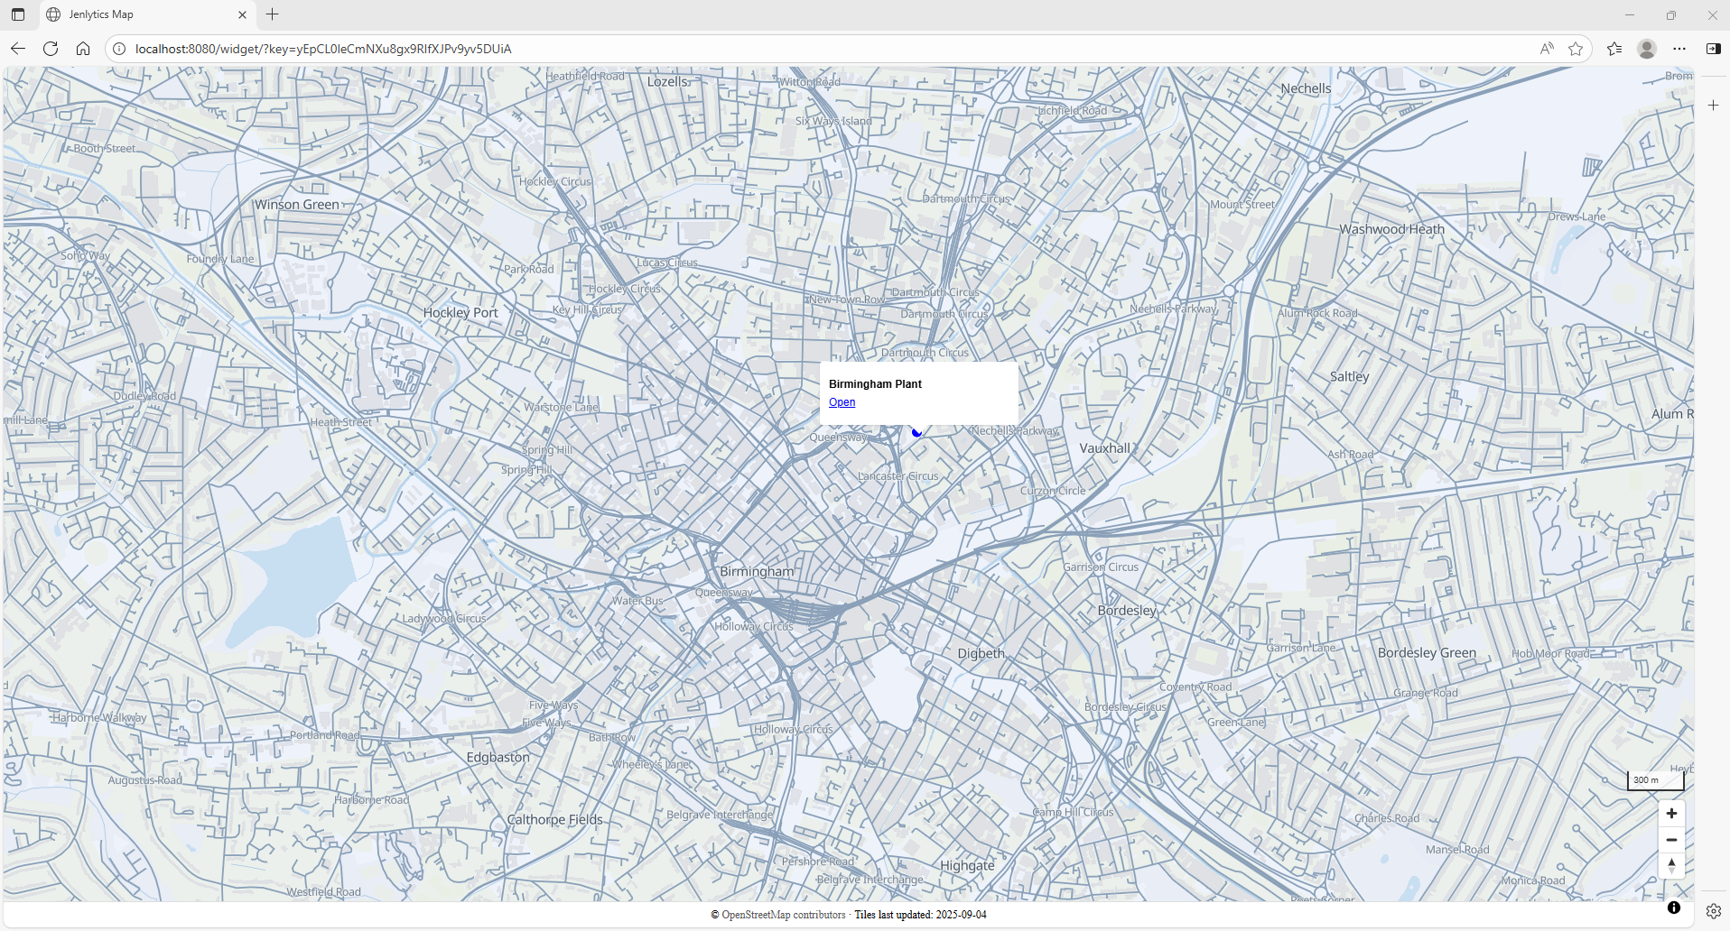Screen dimensions: 1730x931
Task: Reset map bearing with compass button
Action: coord(1671,865)
